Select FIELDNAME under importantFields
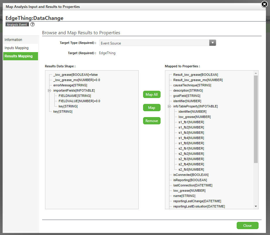 (x=74, y=96)
